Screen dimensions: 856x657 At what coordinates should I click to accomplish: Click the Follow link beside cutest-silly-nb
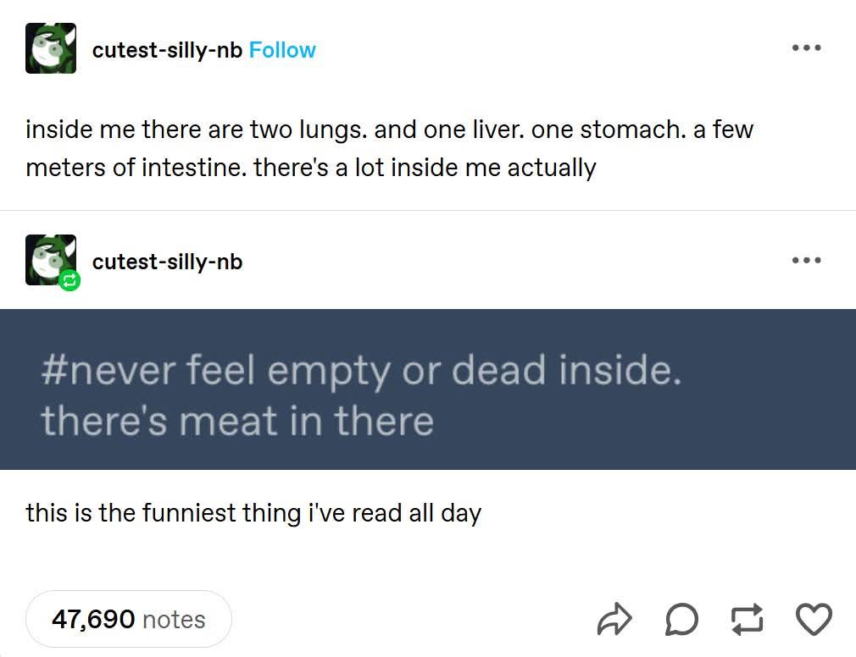point(282,50)
